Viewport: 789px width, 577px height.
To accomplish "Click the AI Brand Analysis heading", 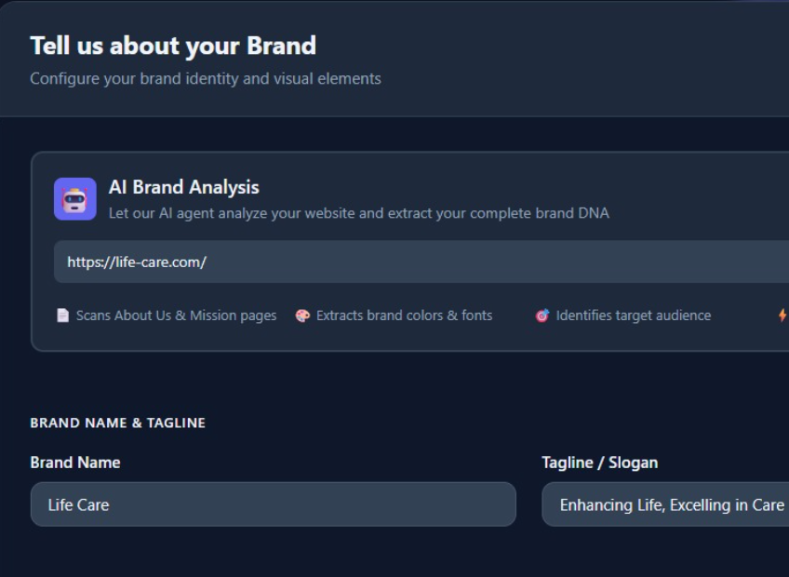I will click(183, 187).
